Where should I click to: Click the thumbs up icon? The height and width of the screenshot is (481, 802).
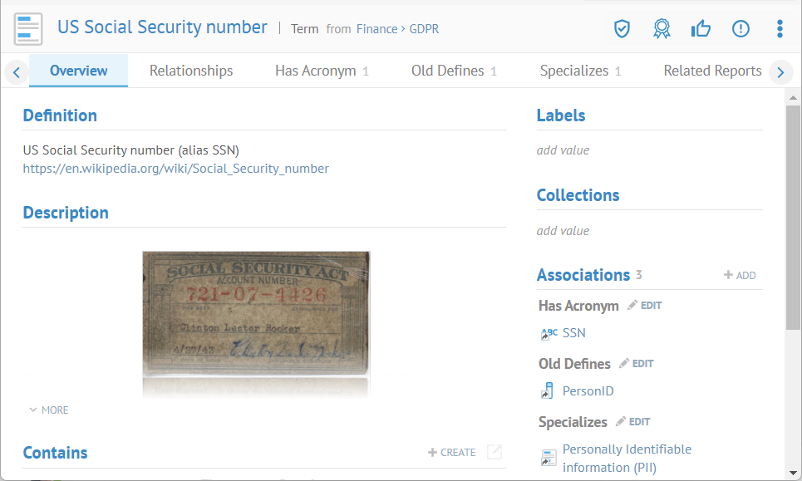[x=701, y=29]
